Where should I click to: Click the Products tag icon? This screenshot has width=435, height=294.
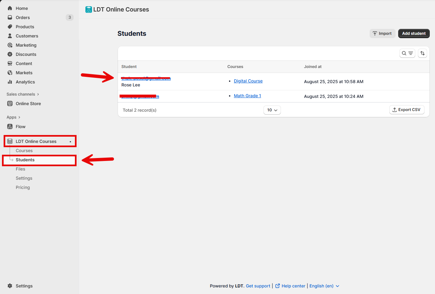click(x=10, y=27)
